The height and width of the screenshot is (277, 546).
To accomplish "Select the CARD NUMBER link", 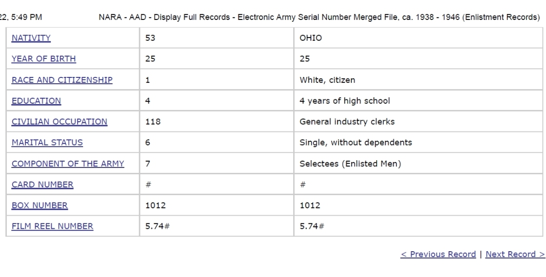I will coord(42,185).
